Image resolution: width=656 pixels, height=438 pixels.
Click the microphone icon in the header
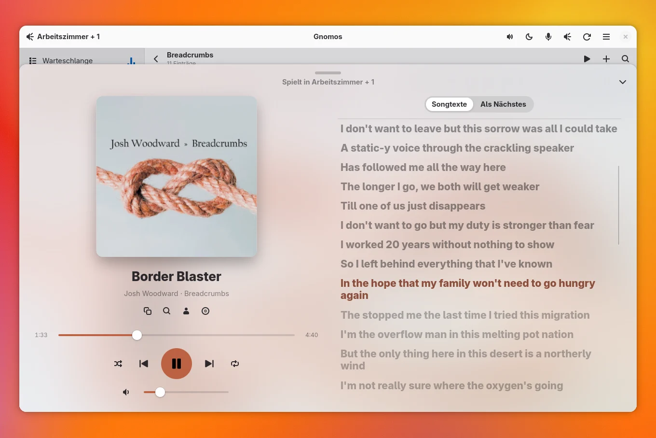548,37
